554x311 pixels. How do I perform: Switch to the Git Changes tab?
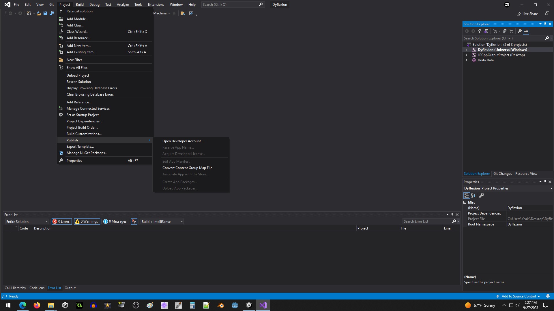pyautogui.click(x=502, y=174)
